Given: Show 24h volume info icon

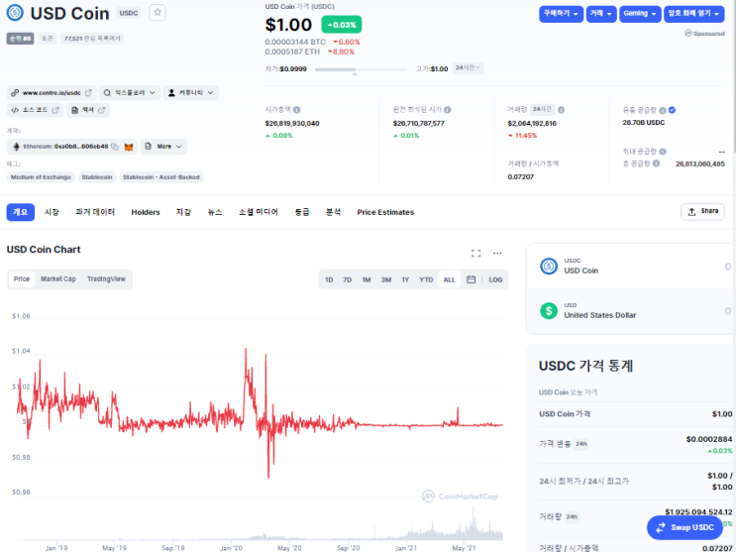Looking at the screenshot, I should coord(561,109).
